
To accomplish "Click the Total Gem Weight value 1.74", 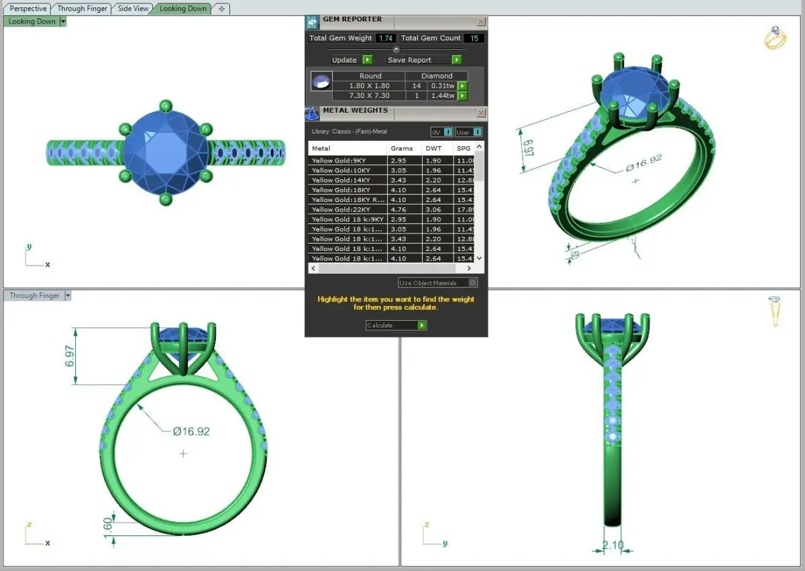I will pos(386,38).
